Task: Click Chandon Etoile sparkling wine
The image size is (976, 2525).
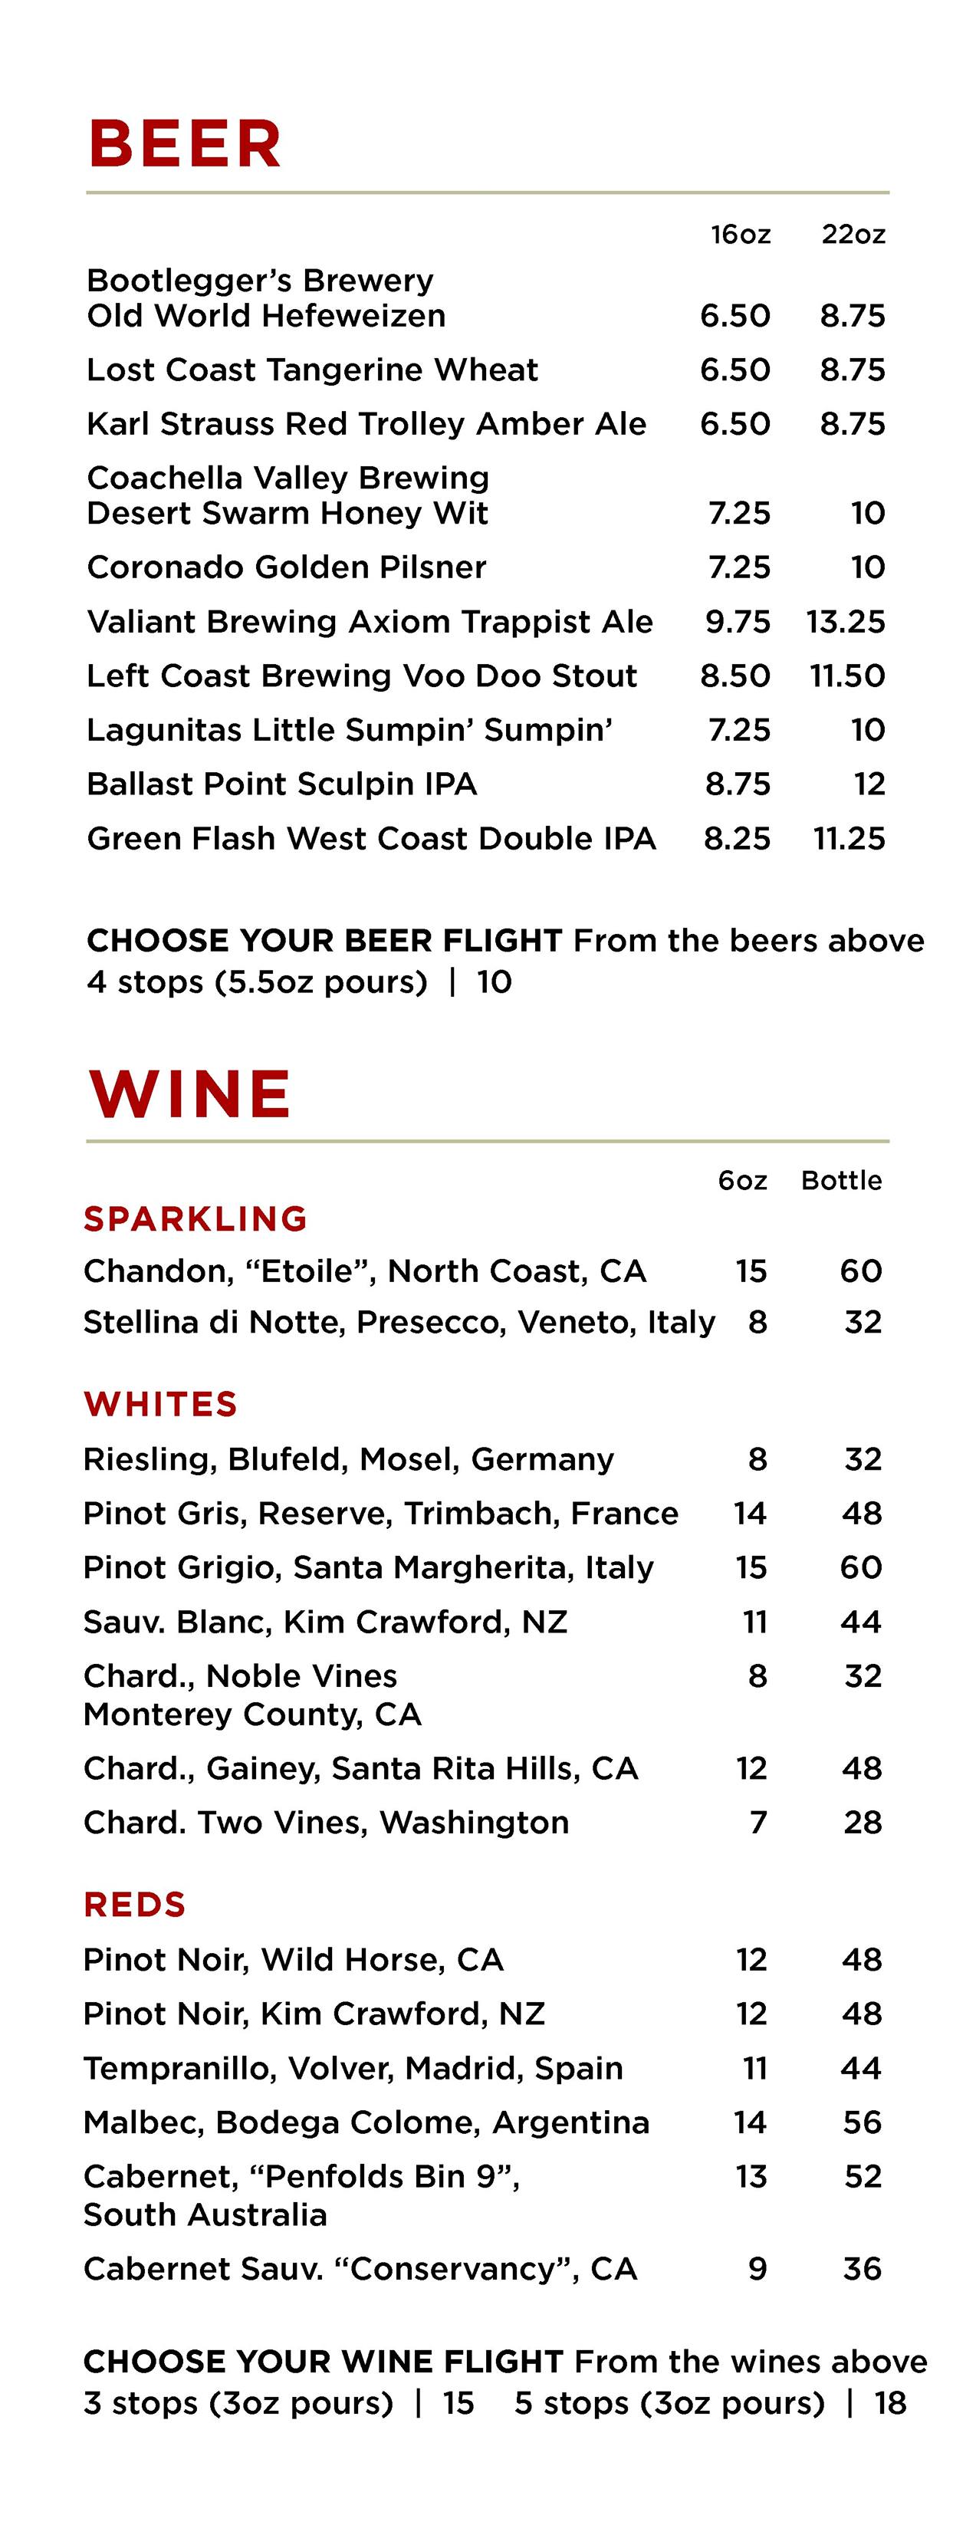Action: 364,1271
